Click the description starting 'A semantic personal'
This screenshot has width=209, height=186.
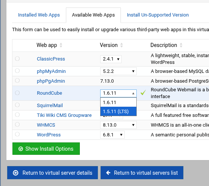pos(180,135)
